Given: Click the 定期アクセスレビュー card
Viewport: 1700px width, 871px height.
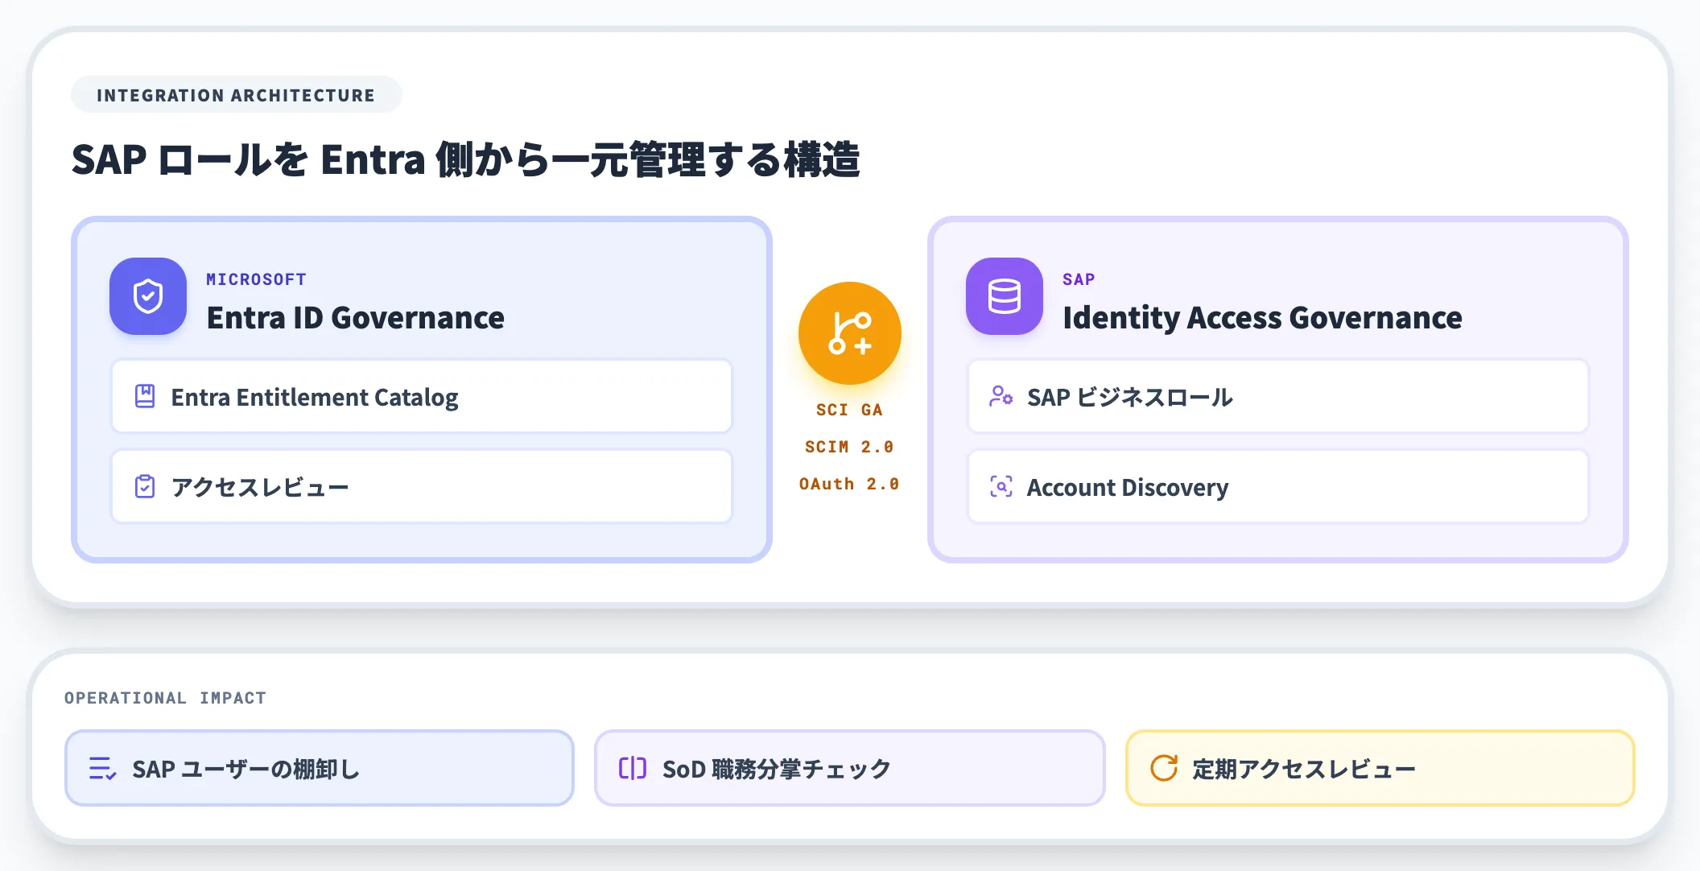Looking at the screenshot, I should [x=1380, y=768].
